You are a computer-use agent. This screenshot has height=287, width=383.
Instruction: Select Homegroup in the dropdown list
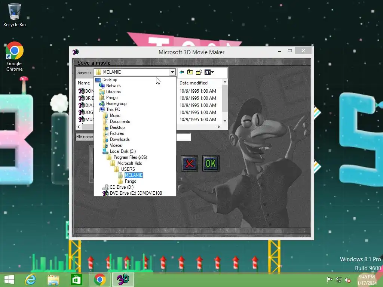point(116,104)
